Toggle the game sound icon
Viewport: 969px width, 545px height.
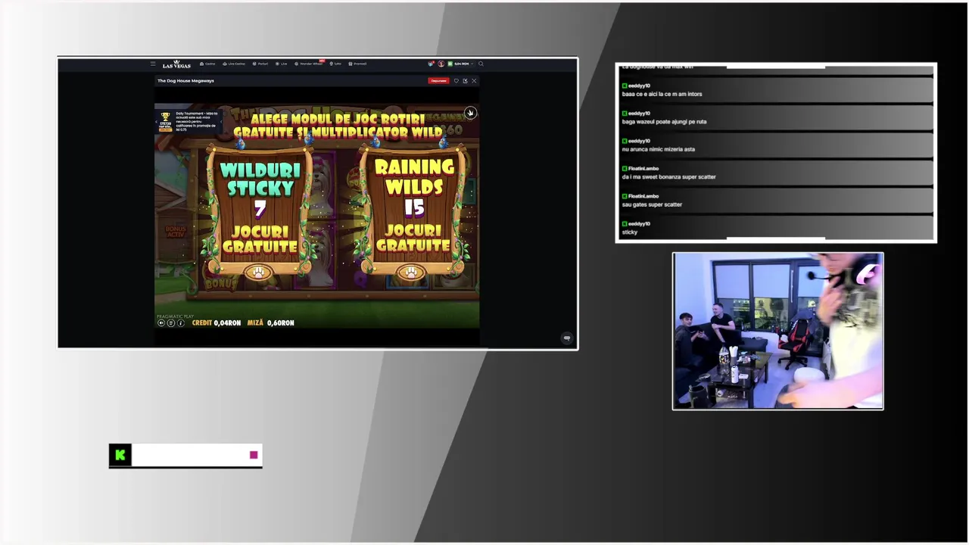(x=161, y=323)
